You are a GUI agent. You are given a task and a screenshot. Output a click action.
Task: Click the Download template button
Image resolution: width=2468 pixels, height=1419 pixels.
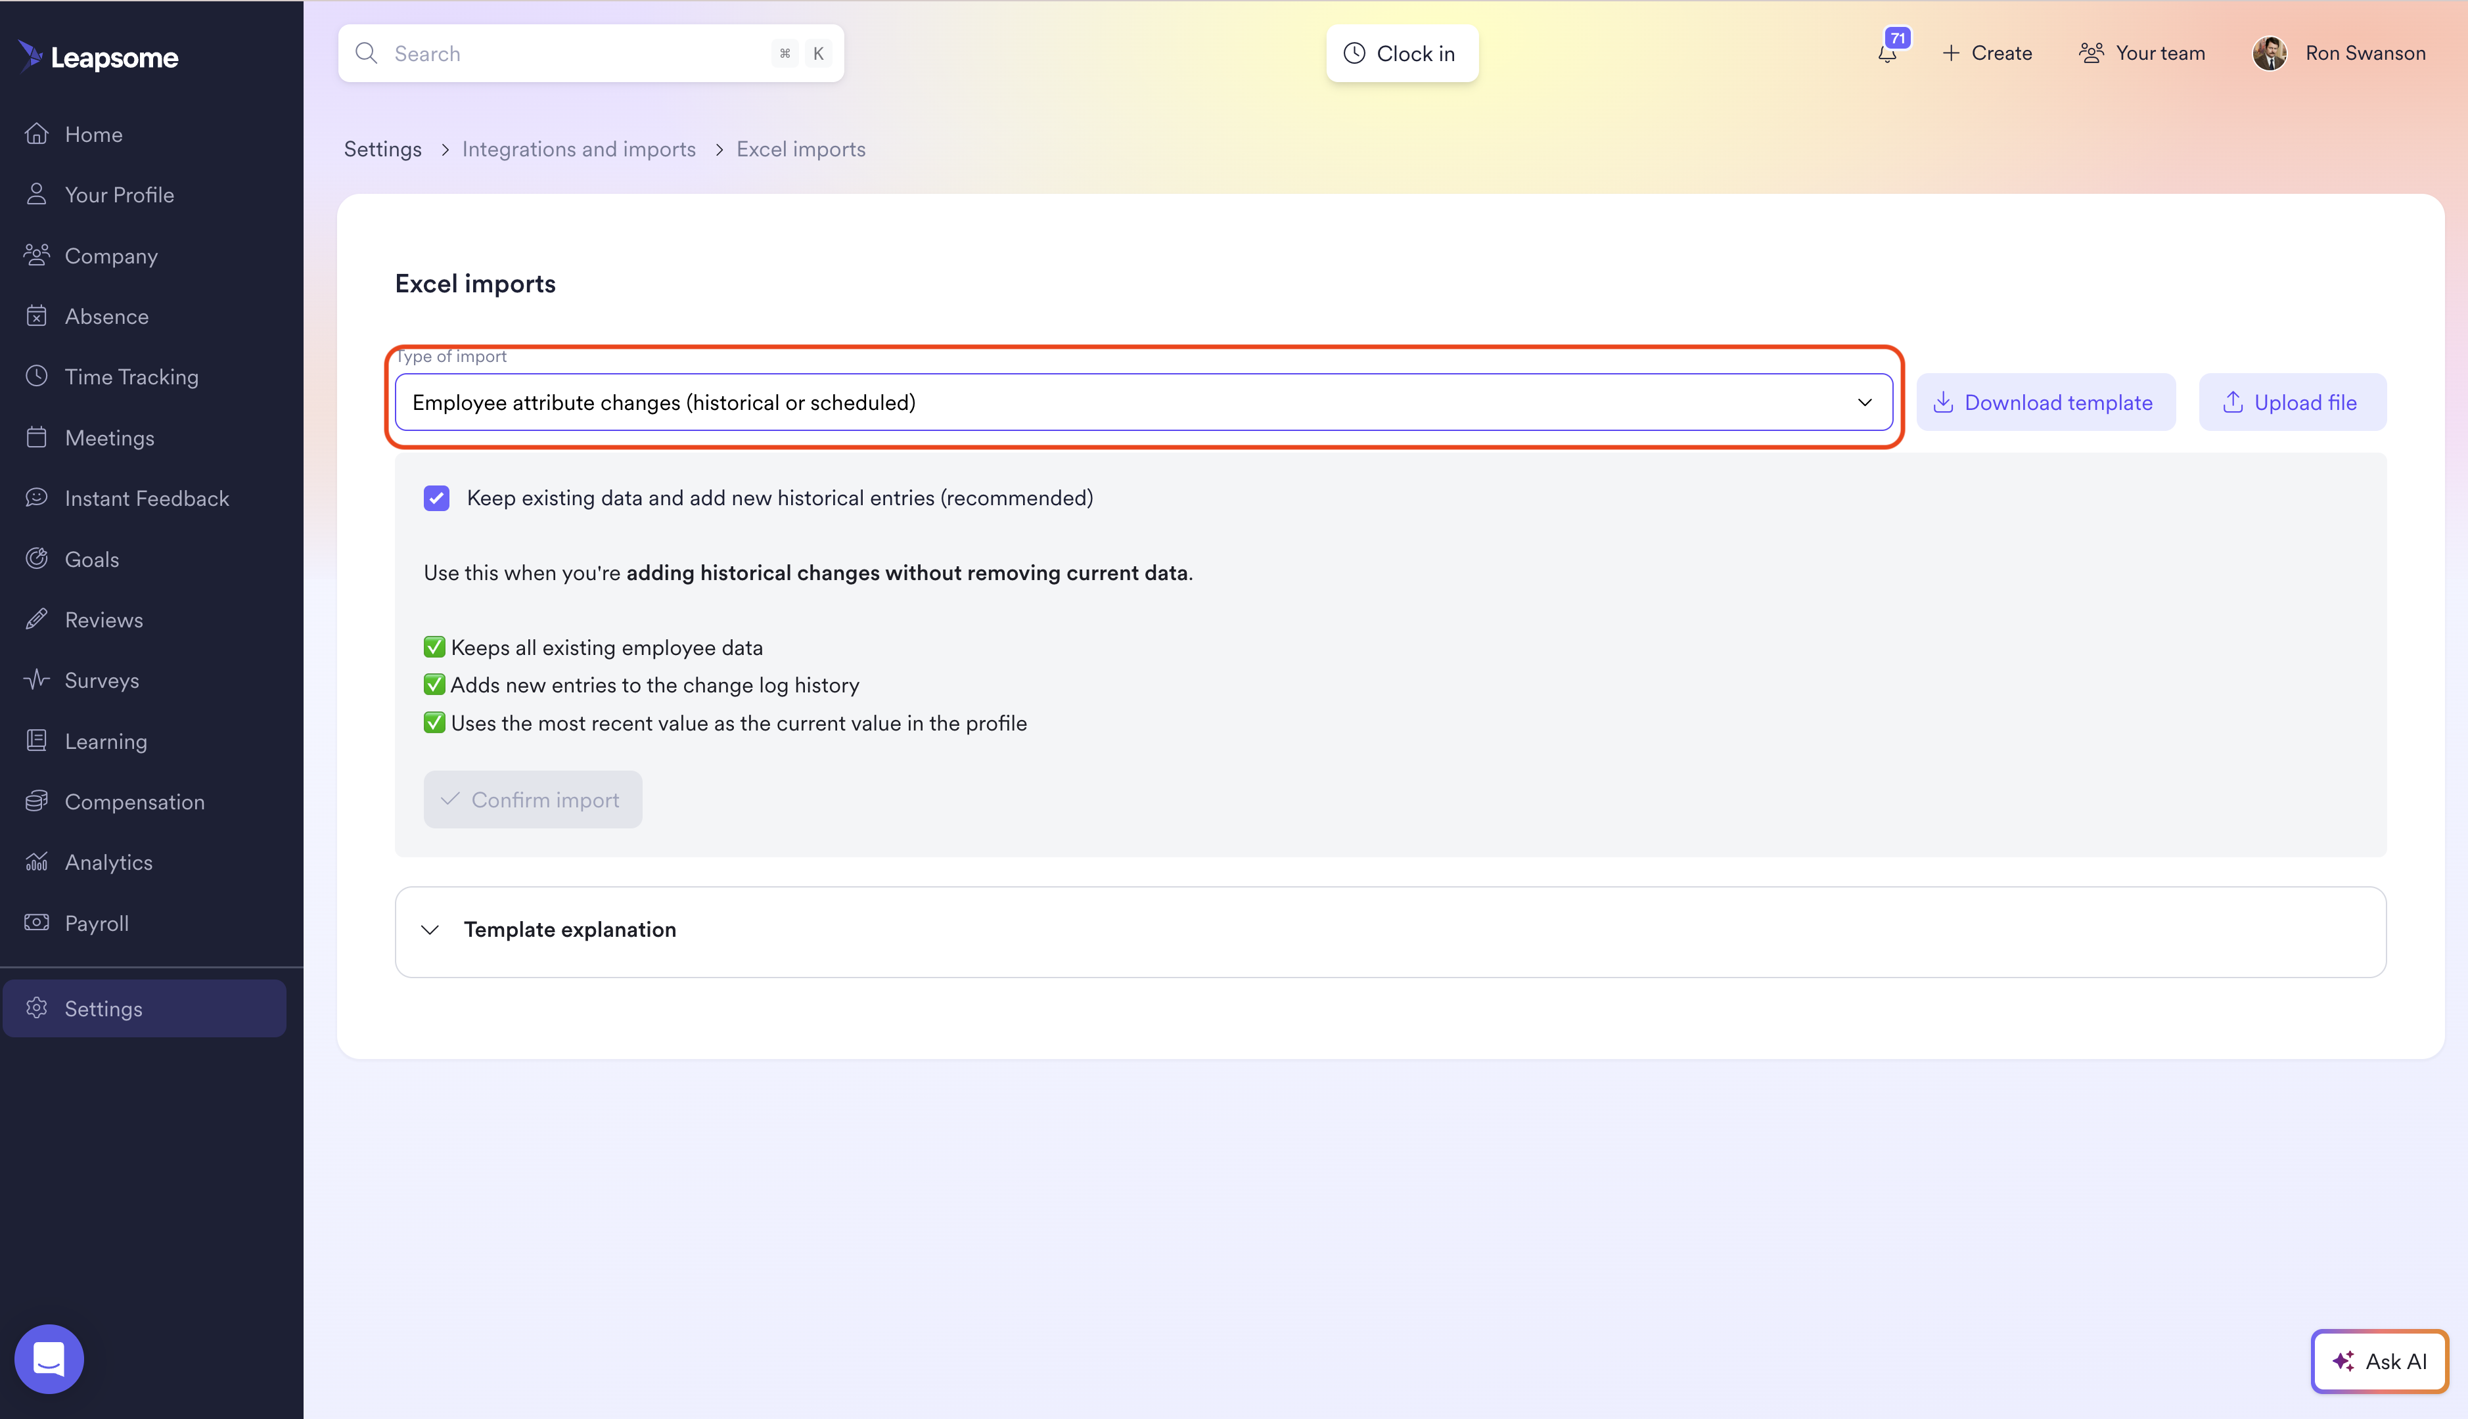click(x=2045, y=403)
